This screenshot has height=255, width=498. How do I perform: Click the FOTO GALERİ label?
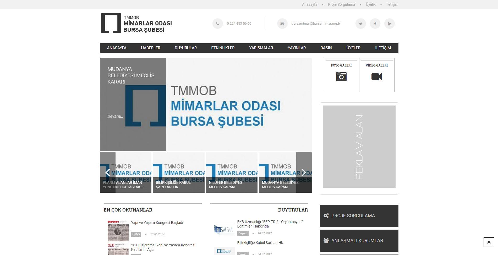(x=341, y=65)
